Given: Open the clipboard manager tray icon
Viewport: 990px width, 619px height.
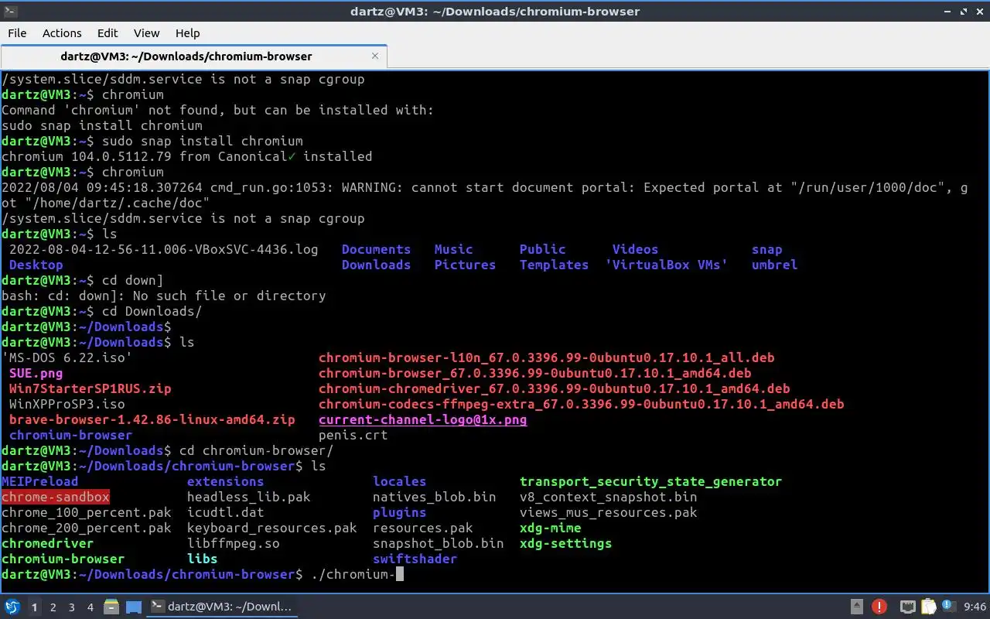Looking at the screenshot, I should pyautogui.click(x=928, y=607).
